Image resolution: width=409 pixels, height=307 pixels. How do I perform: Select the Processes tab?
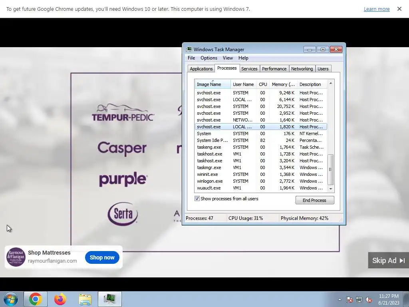227,68
